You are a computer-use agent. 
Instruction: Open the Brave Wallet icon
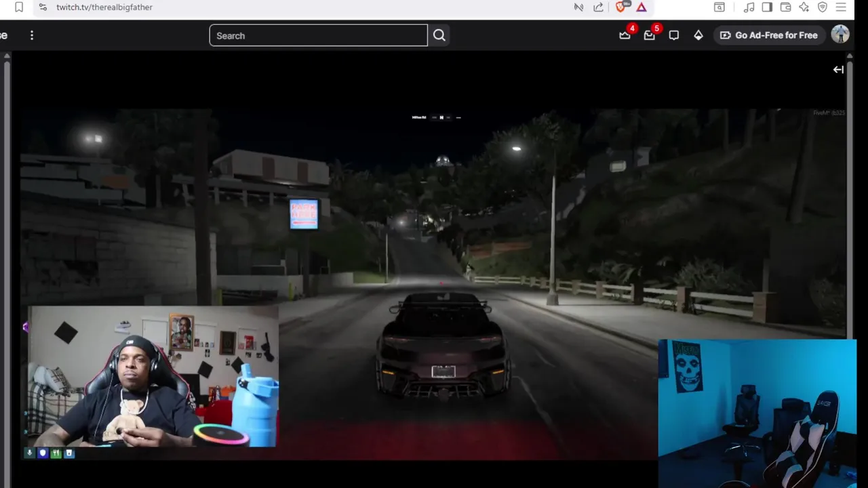[x=786, y=7]
